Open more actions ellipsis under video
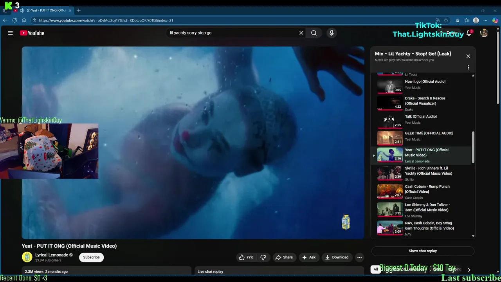The image size is (501, 282). (359, 257)
